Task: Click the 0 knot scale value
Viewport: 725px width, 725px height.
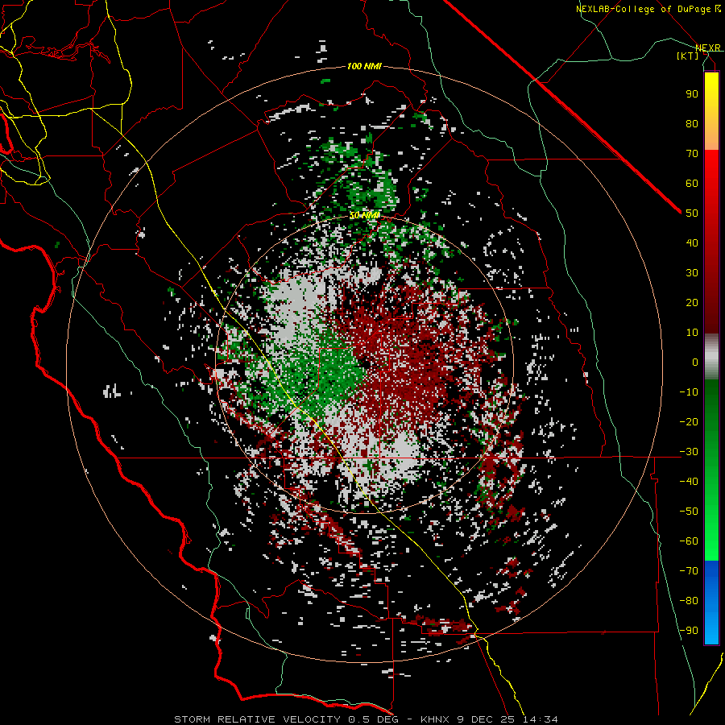Action: [x=695, y=362]
